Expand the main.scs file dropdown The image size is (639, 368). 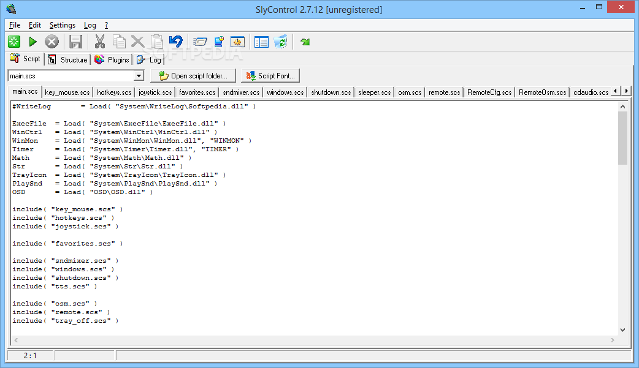coord(139,76)
